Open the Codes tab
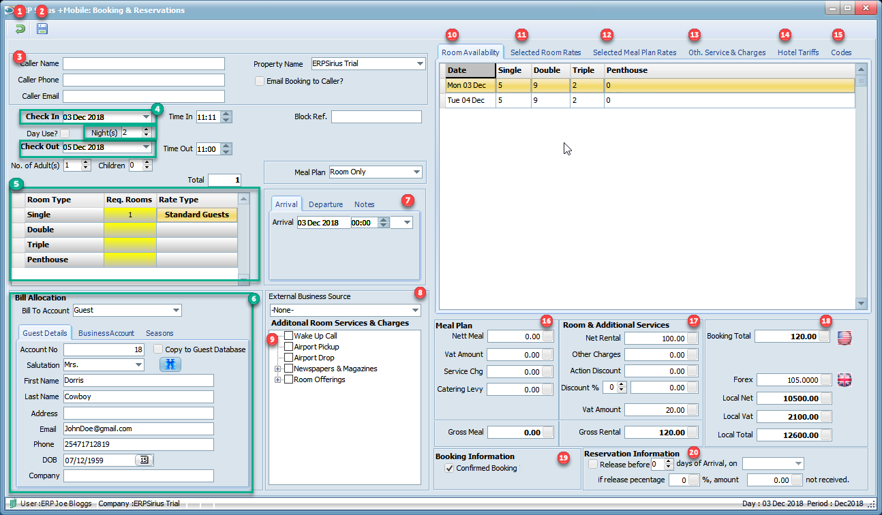 [841, 52]
